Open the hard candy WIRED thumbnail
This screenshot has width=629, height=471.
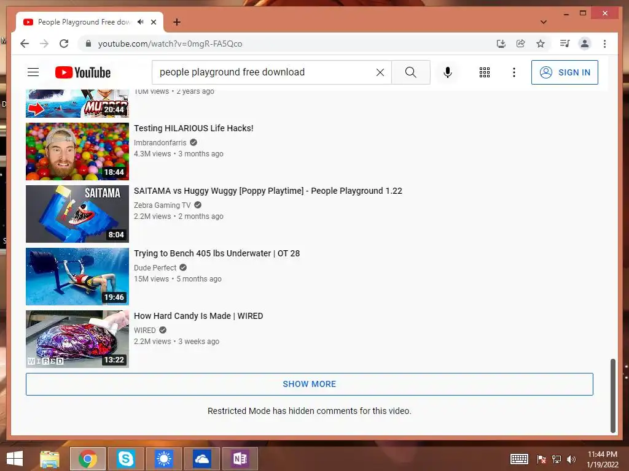[77, 339]
